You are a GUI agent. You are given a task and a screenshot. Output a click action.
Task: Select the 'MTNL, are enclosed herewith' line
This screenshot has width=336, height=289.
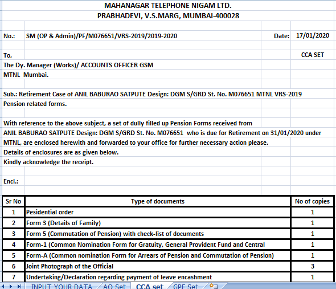click(x=136, y=143)
